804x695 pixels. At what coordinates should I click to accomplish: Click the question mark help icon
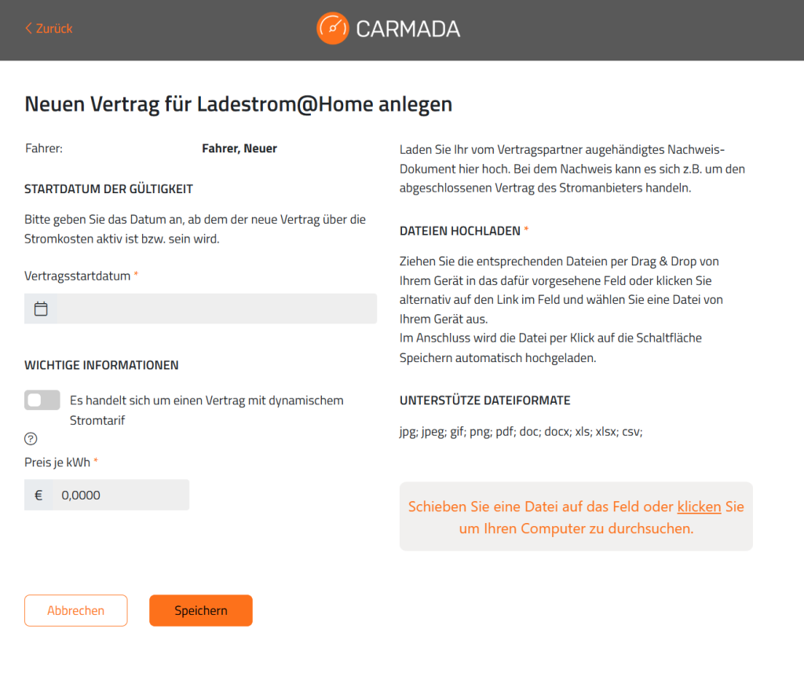(31, 438)
